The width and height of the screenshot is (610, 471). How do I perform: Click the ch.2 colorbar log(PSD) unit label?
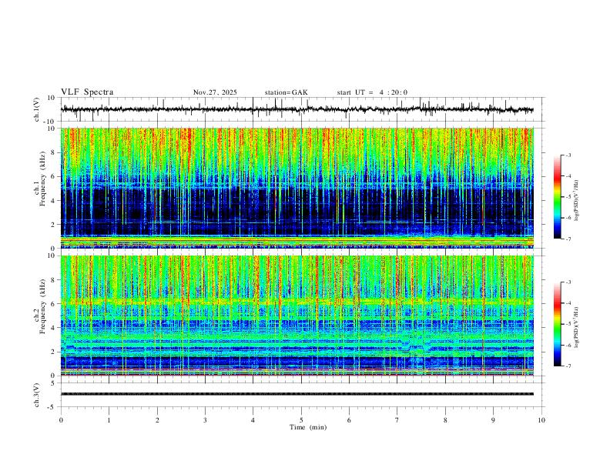click(x=577, y=327)
